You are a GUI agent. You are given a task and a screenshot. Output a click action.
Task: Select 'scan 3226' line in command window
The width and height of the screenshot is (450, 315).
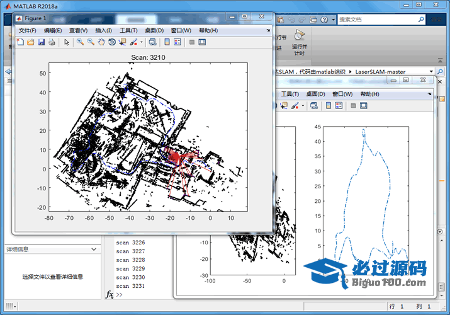130,243
